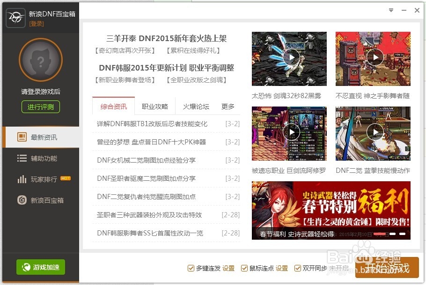Click the green 游戏加速 button

41,267
